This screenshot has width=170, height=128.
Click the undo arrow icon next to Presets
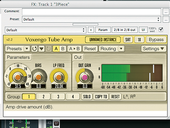click(x=34, y=49)
